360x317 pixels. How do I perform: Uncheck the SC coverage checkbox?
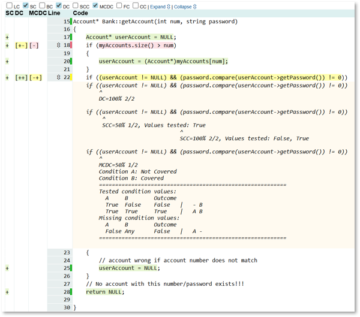[25, 6]
